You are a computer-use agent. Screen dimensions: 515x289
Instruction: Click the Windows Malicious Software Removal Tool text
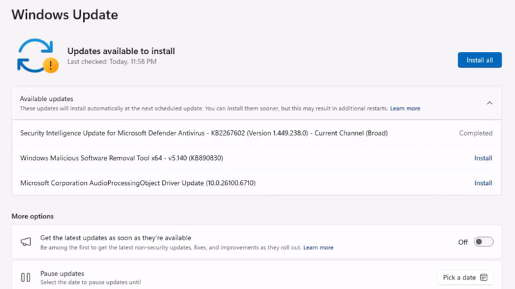click(x=122, y=158)
